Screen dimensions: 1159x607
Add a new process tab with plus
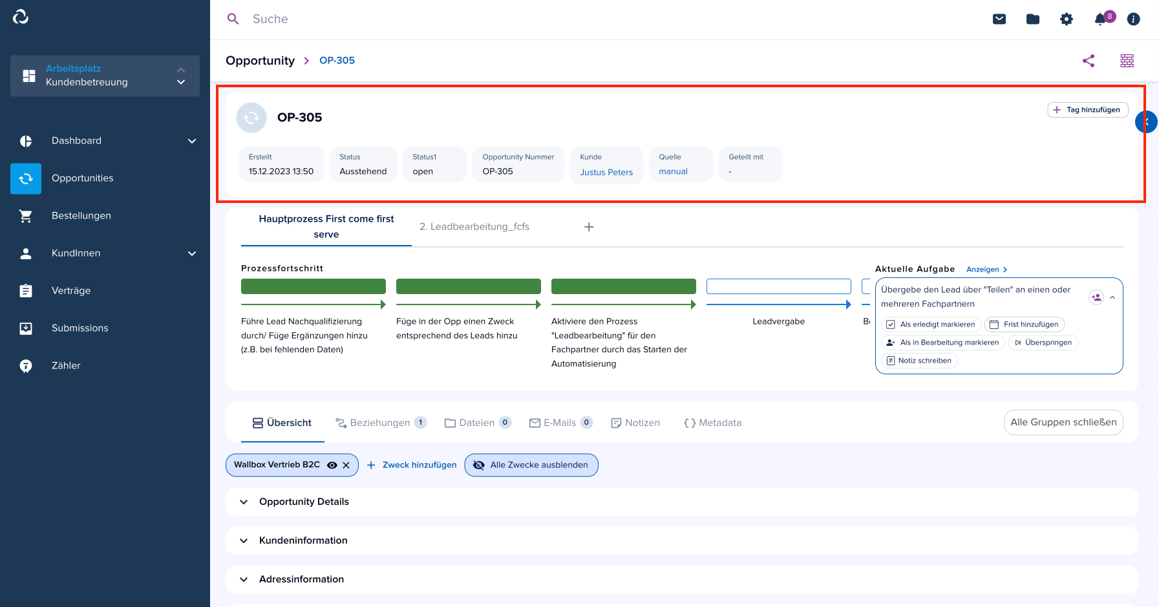coord(589,227)
